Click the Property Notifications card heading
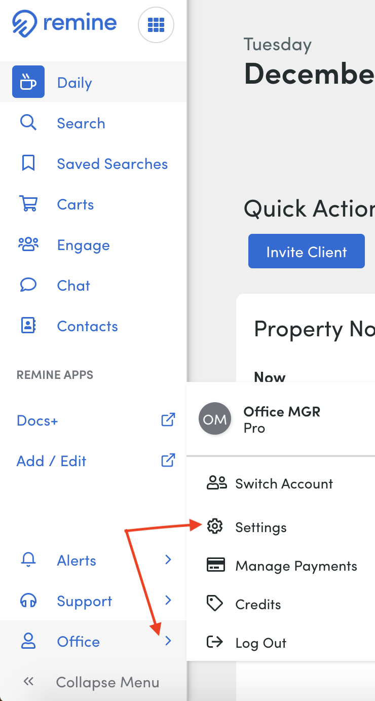 pos(314,329)
